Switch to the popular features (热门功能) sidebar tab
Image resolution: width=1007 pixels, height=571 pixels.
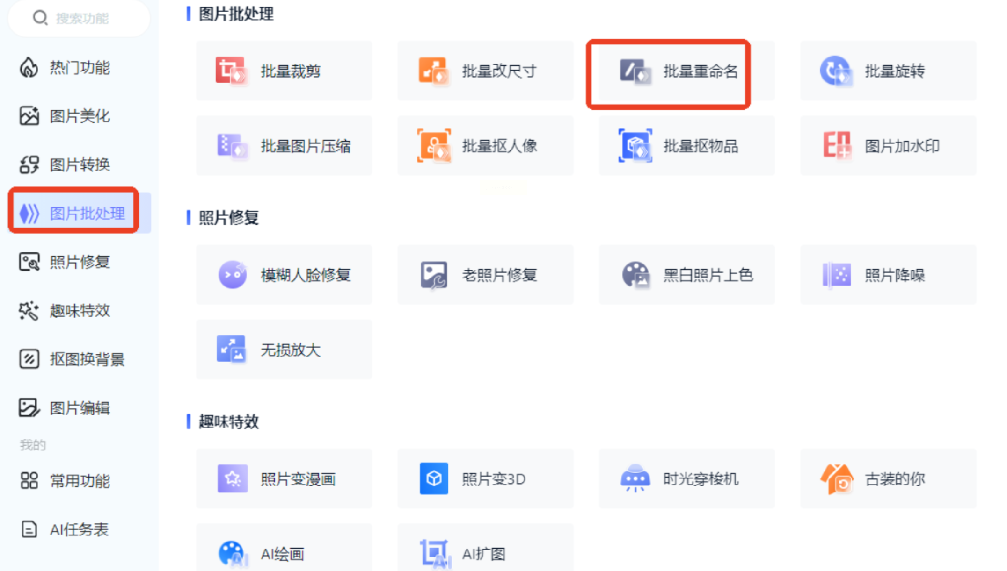pos(79,68)
